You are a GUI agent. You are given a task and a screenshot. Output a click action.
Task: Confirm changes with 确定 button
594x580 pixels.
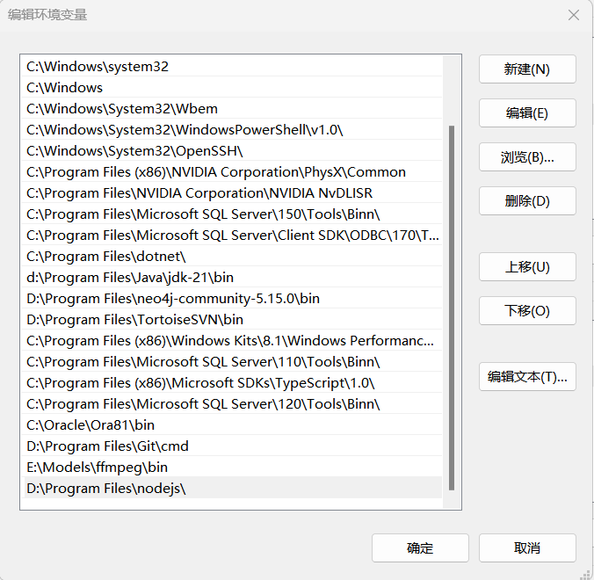pyautogui.click(x=420, y=547)
